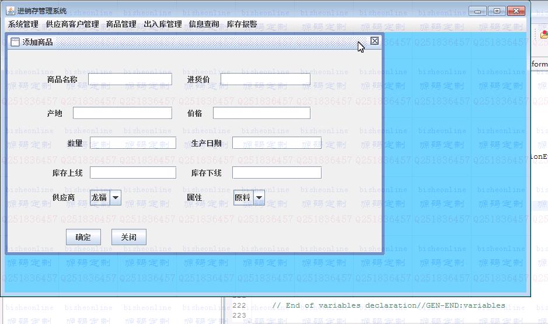This screenshot has width=548, height=324.
Task: Focus the 价格 text field
Action: 261,113
